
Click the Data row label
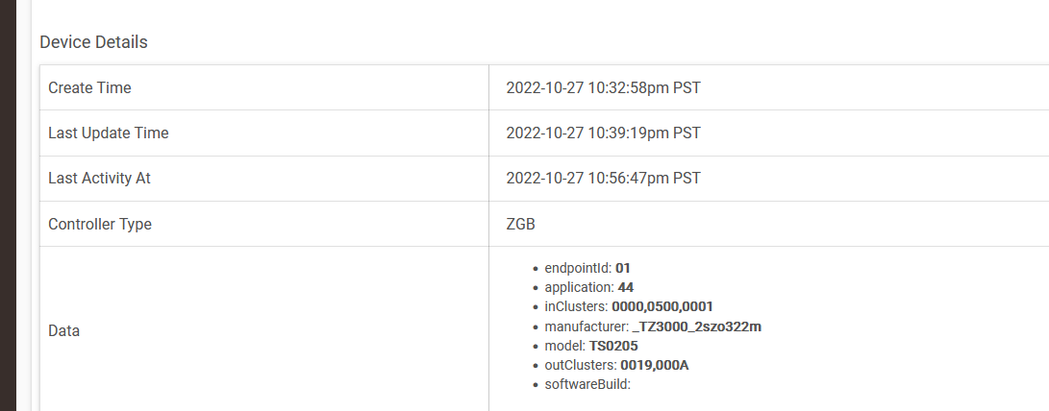[x=63, y=330]
